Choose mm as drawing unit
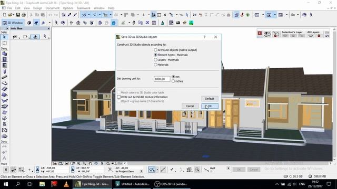337x189 pixels. [x=173, y=77]
